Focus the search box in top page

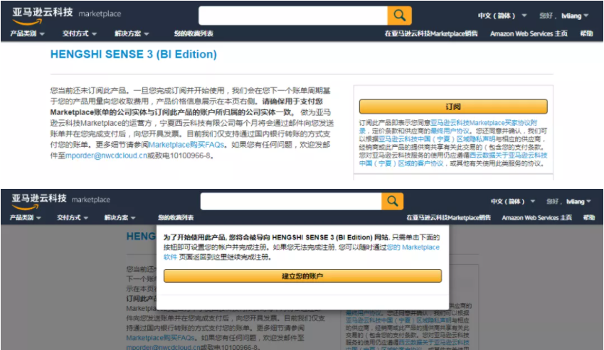[x=293, y=16]
